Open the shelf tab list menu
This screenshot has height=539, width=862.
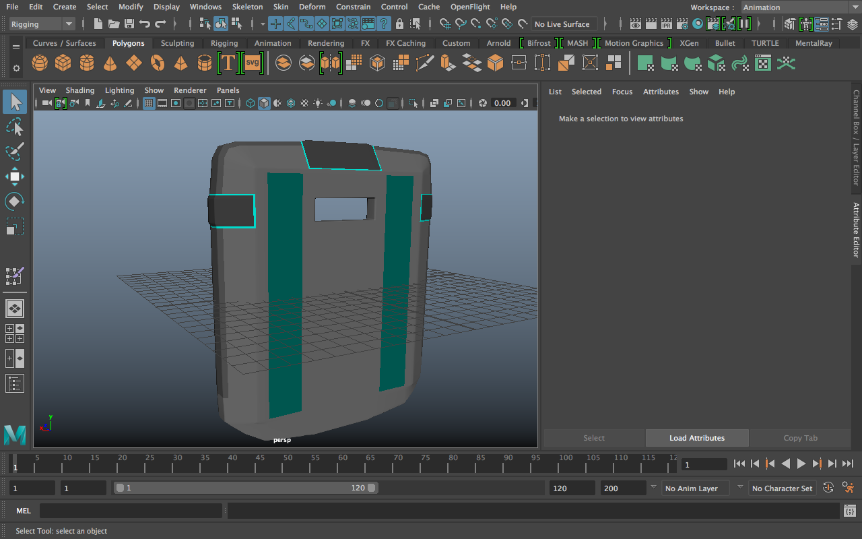16,47
